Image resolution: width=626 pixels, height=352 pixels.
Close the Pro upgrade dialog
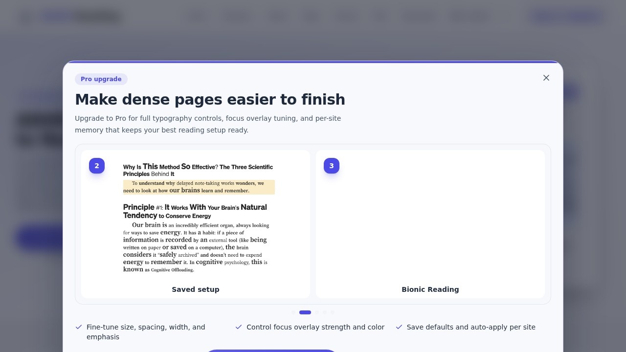546,78
